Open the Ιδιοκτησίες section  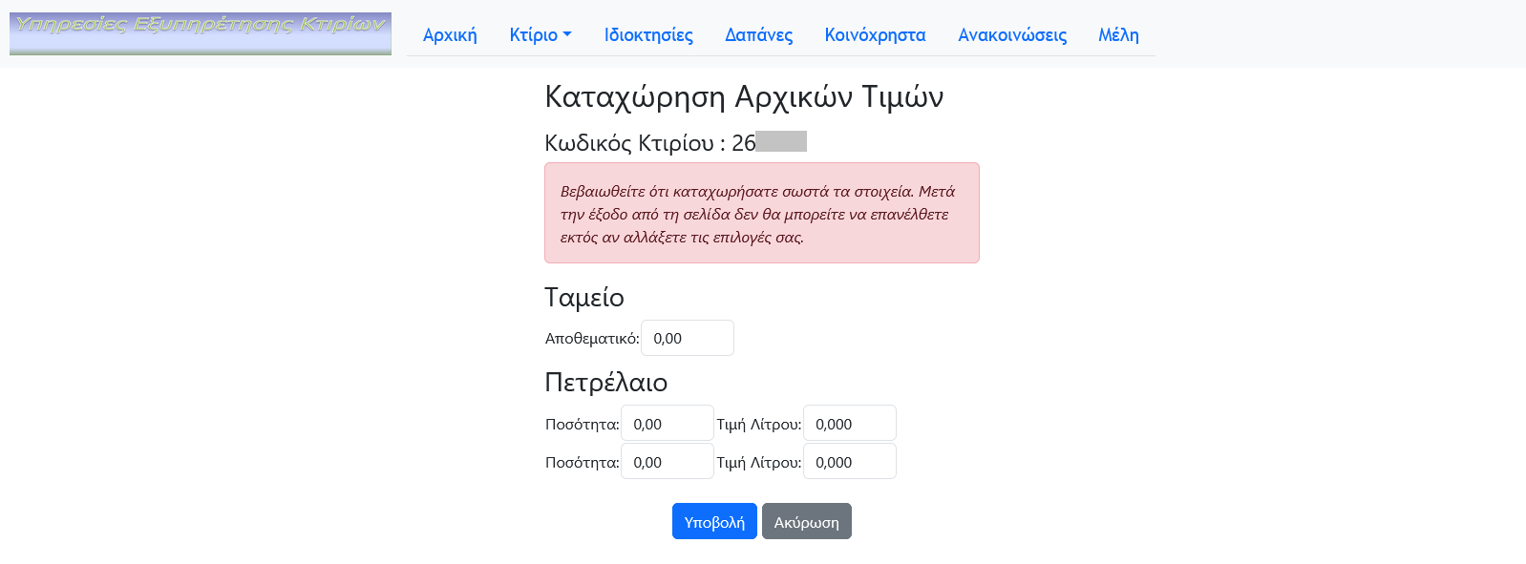coord(647,34)
